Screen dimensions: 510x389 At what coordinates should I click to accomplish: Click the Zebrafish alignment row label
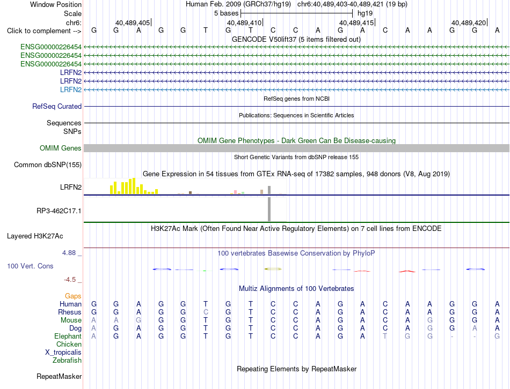tap(67, 361)
